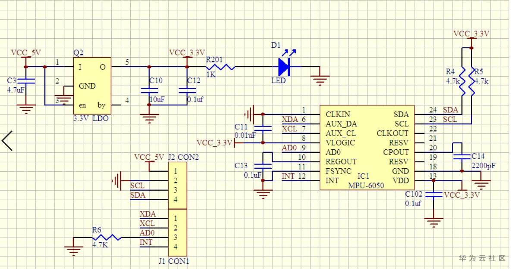Click CLKOUT pin name inside IC1
Viewport: 511px width, 269px height.
[392, 133]
